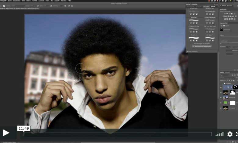Adjust volume using the bar indicator
Image resolution: width=238 pixels, height=143 pixels.
coord(219,134)
